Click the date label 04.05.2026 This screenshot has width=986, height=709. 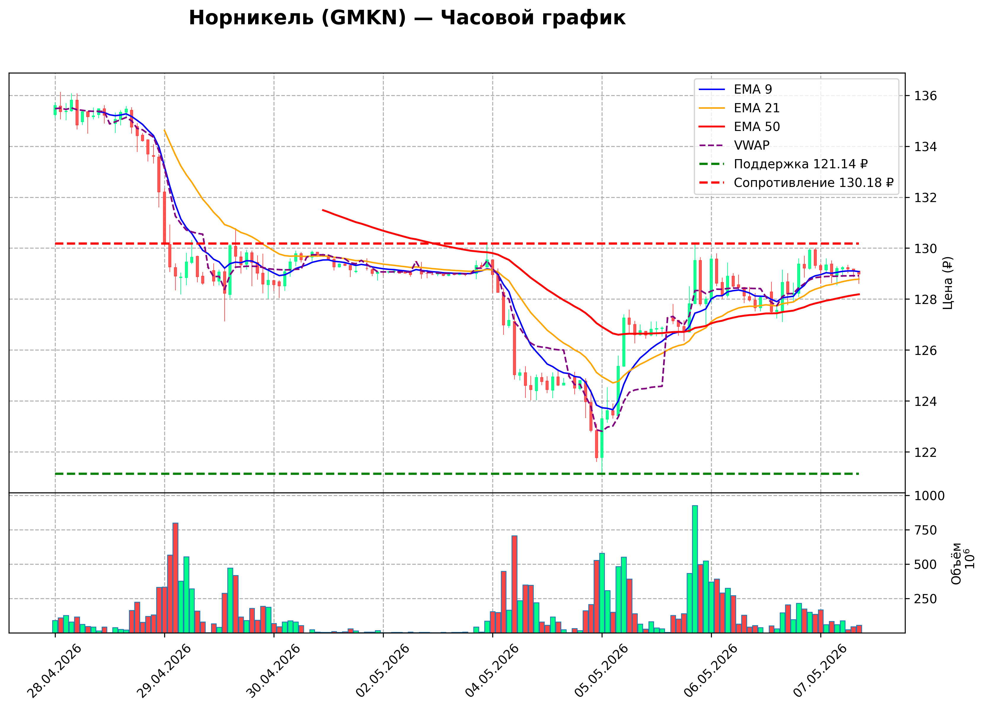[492, 671]
